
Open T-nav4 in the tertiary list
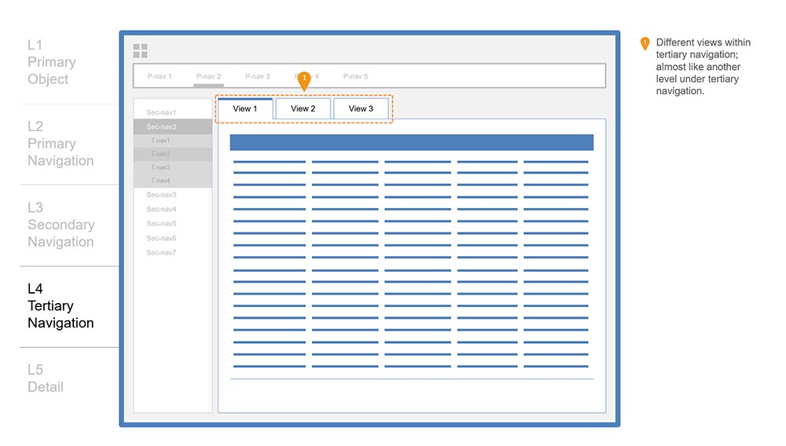pyautogui.click(x=160, y=181)
